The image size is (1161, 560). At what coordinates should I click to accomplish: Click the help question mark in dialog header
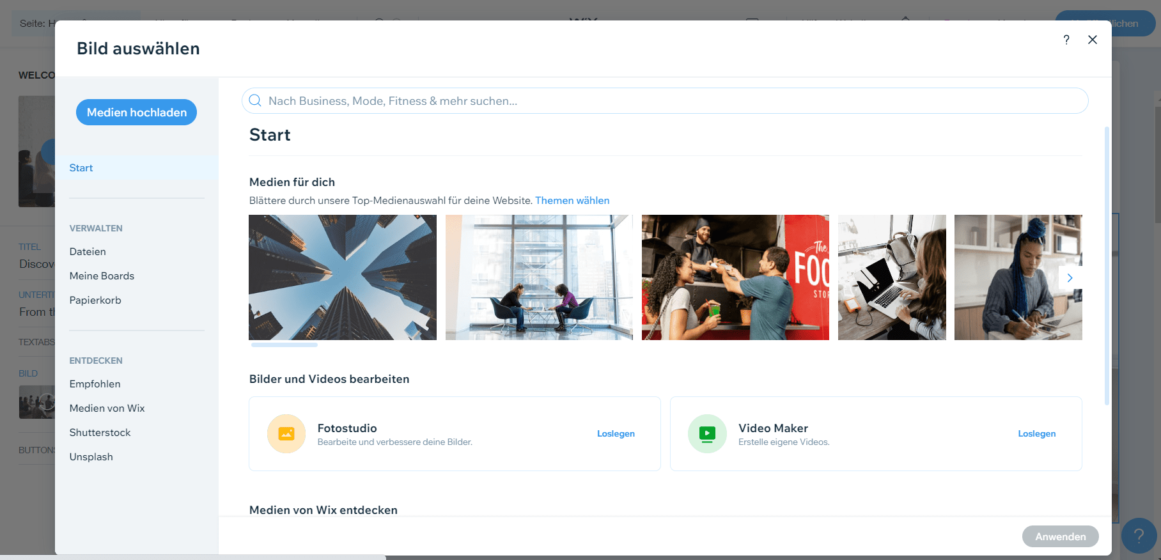[x=1066, y=40]
